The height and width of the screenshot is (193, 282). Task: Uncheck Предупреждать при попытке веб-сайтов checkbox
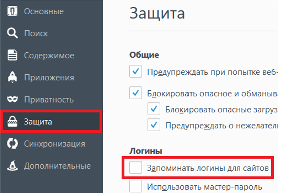click(x=136, y=71)
